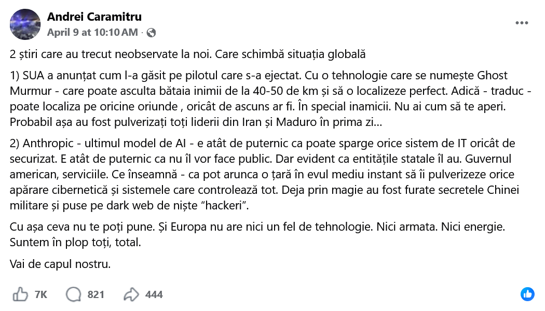Click the line Vai de capul nostru
The image size is (545, 311).
tap(60, 264)
